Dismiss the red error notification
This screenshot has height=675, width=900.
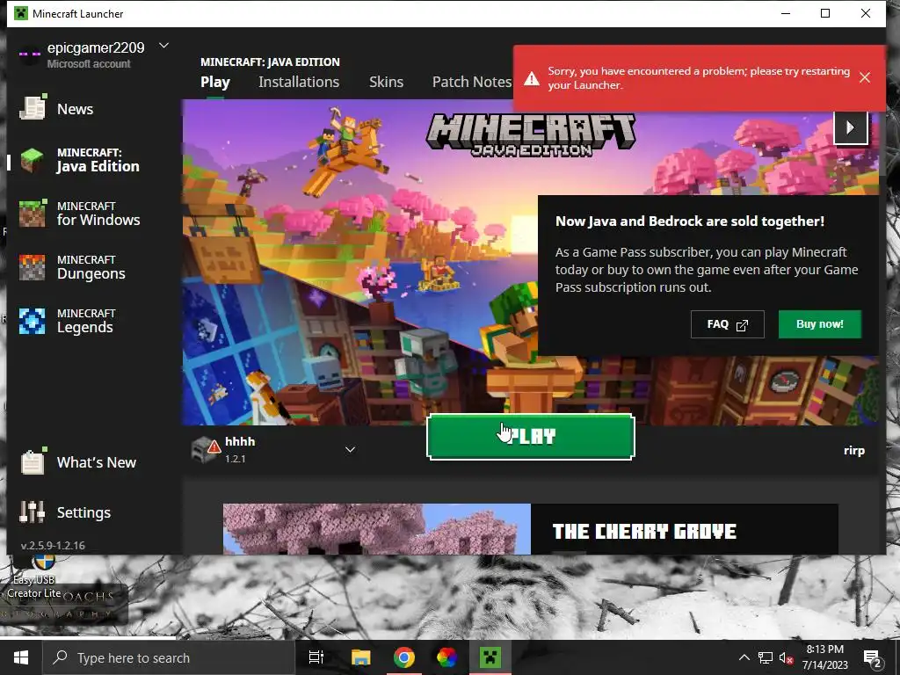pos(865,77)
